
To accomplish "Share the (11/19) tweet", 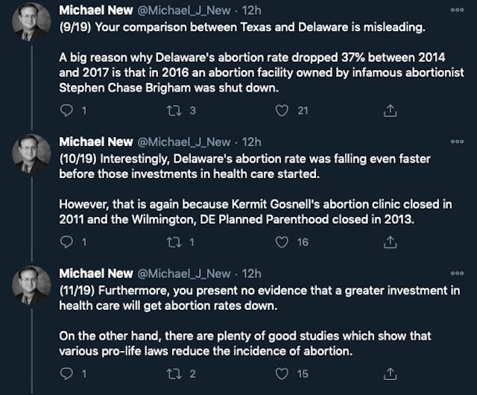I will click(x=389, y=373).
